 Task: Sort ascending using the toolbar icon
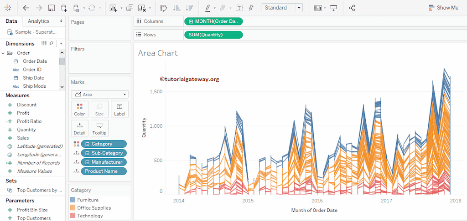click(176, 8)
